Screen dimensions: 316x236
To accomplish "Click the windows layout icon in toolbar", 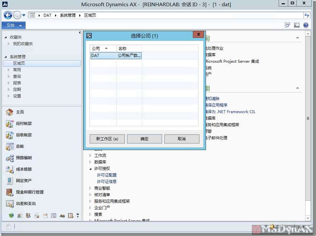I will click(x=288, y=25).
